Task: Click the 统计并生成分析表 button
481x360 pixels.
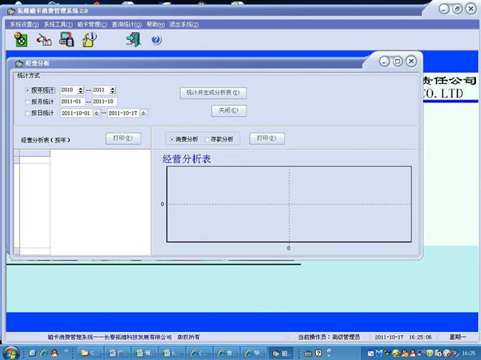Action: tap(213, 93)
